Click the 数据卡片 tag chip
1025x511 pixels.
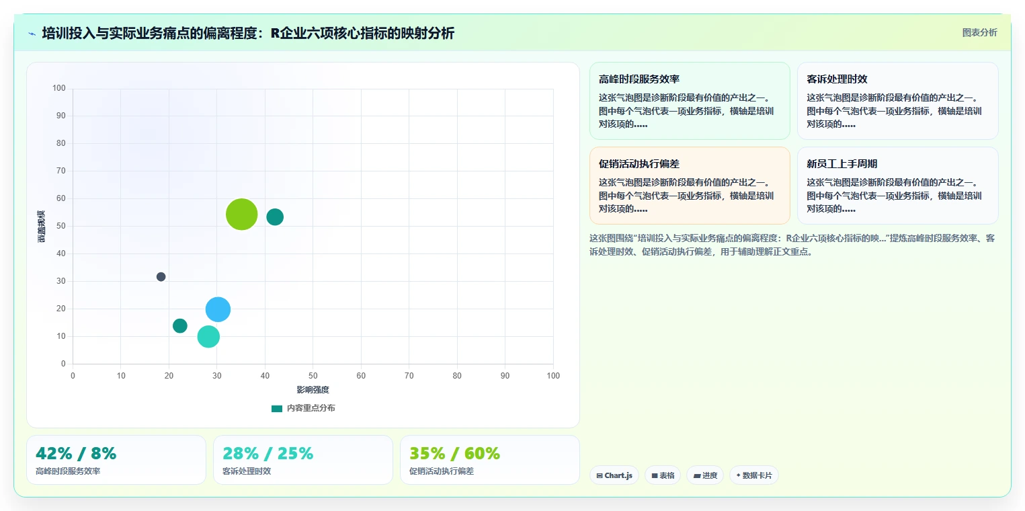point(754,475)
